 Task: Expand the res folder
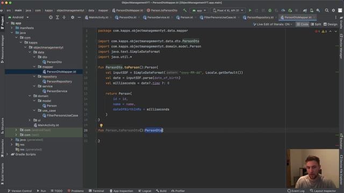coord(12,145)
